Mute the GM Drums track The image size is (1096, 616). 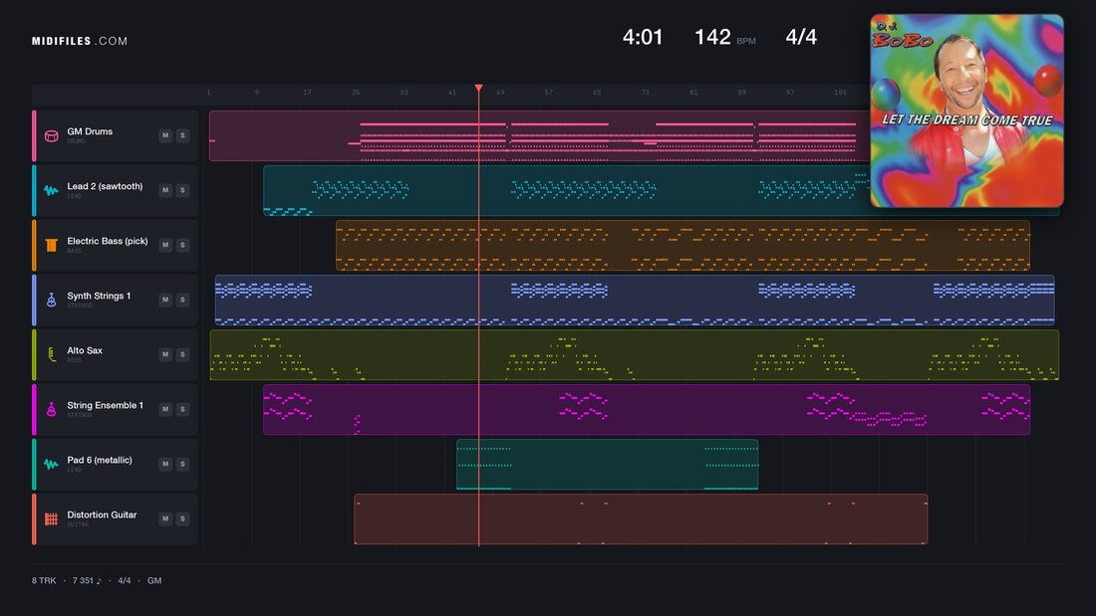pyautogui.click(x=165, y=135)
